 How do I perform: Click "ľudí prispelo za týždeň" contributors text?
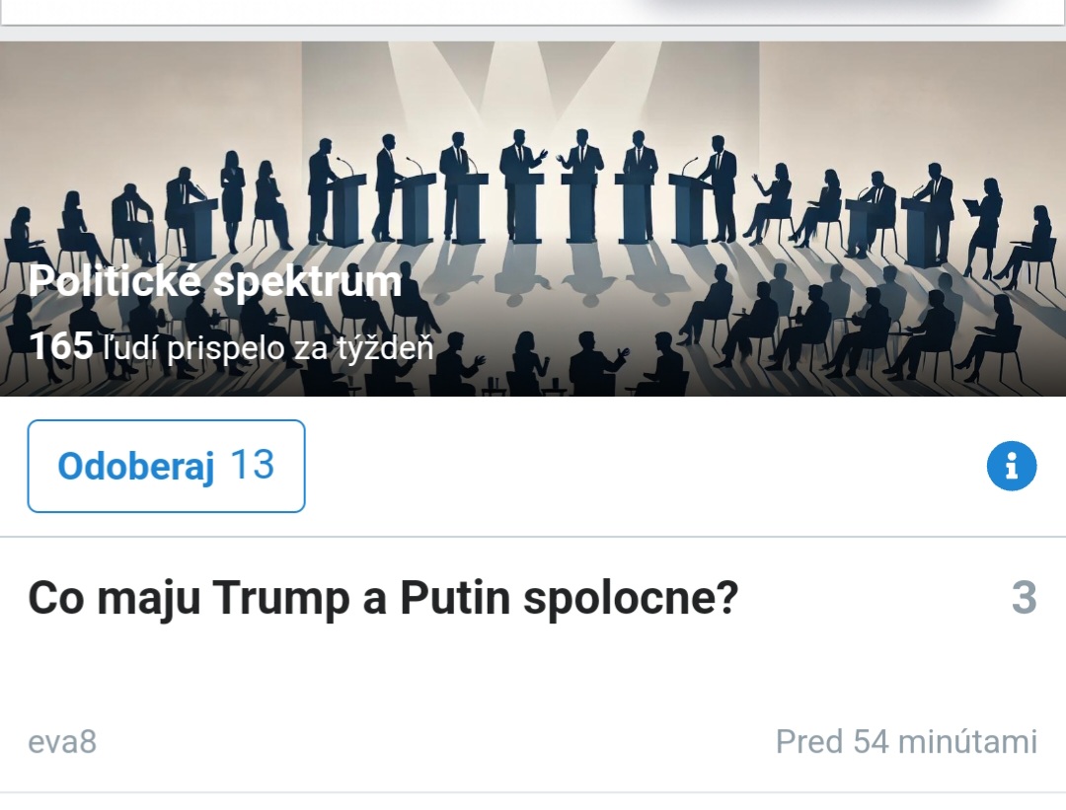(x=268, y=346)
